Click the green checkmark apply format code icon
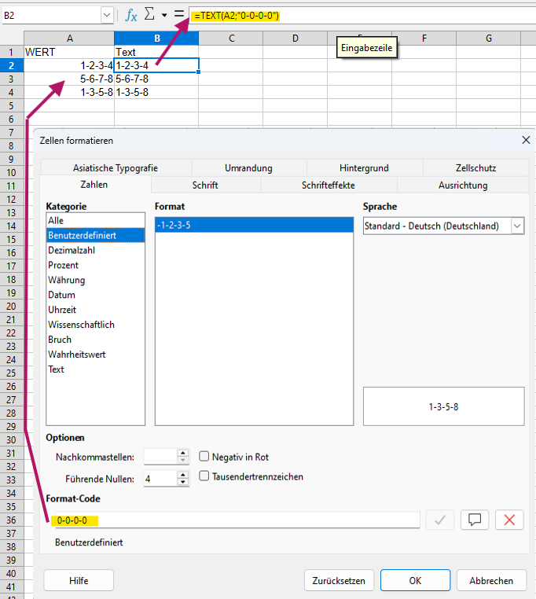Image resolution: width=536 pixels, height=599 pixels. pos(439,520)
